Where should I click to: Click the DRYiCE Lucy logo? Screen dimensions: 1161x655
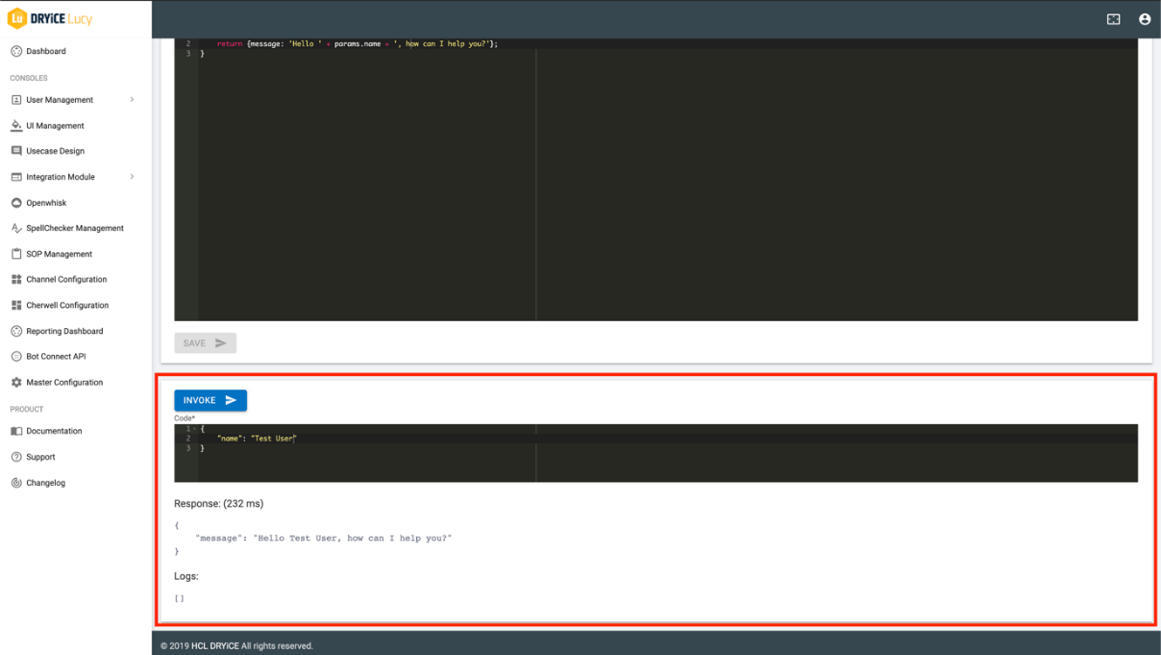50,18
